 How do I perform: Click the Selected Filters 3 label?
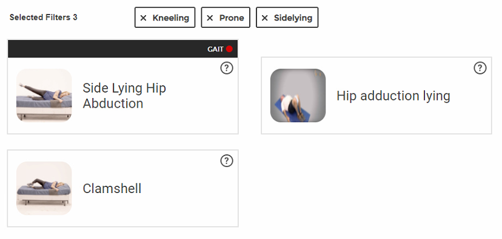[x=43, y=18]
